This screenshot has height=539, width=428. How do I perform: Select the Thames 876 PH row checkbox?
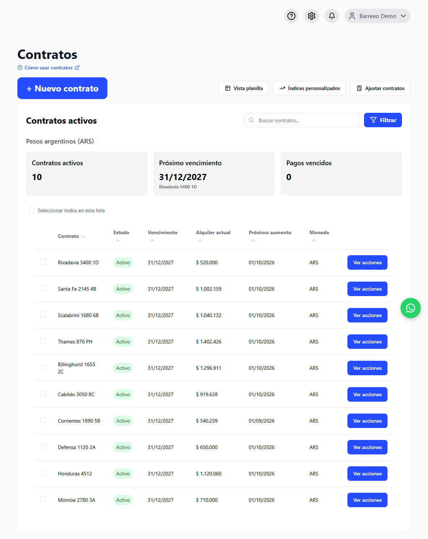43,341
